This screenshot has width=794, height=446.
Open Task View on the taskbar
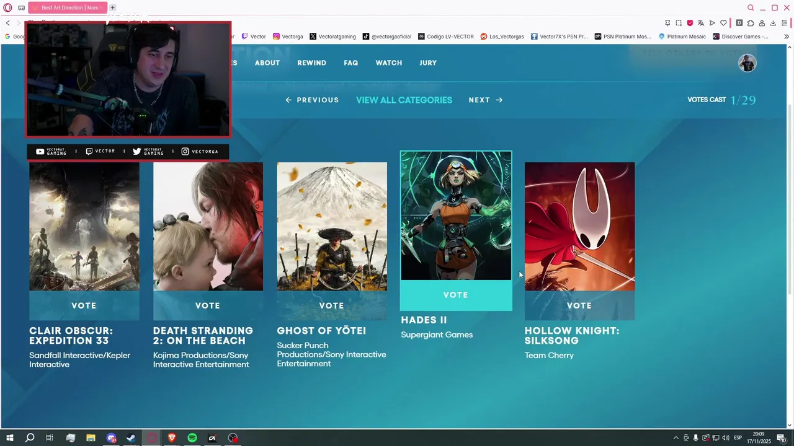click(x=50, y=438)
